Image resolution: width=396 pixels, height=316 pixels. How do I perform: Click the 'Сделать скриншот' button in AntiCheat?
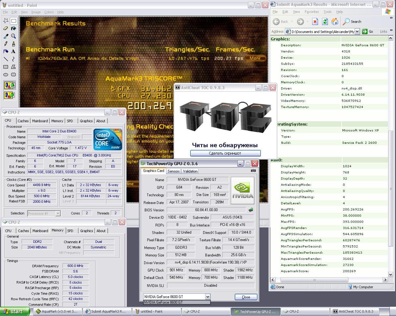click(225, 153)
